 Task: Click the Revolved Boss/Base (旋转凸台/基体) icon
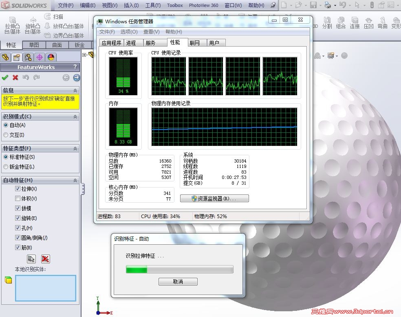click(33, 26)
